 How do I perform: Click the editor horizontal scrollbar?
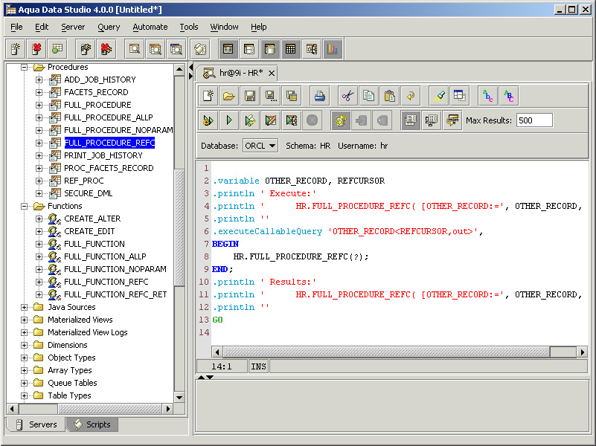[x=387, y=352]
